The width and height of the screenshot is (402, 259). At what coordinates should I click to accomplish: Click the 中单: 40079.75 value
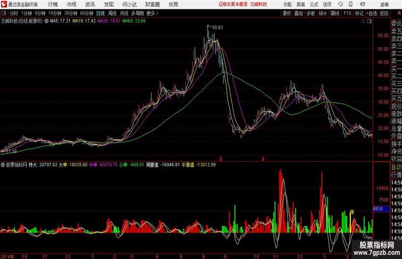(x=103, y=165)
